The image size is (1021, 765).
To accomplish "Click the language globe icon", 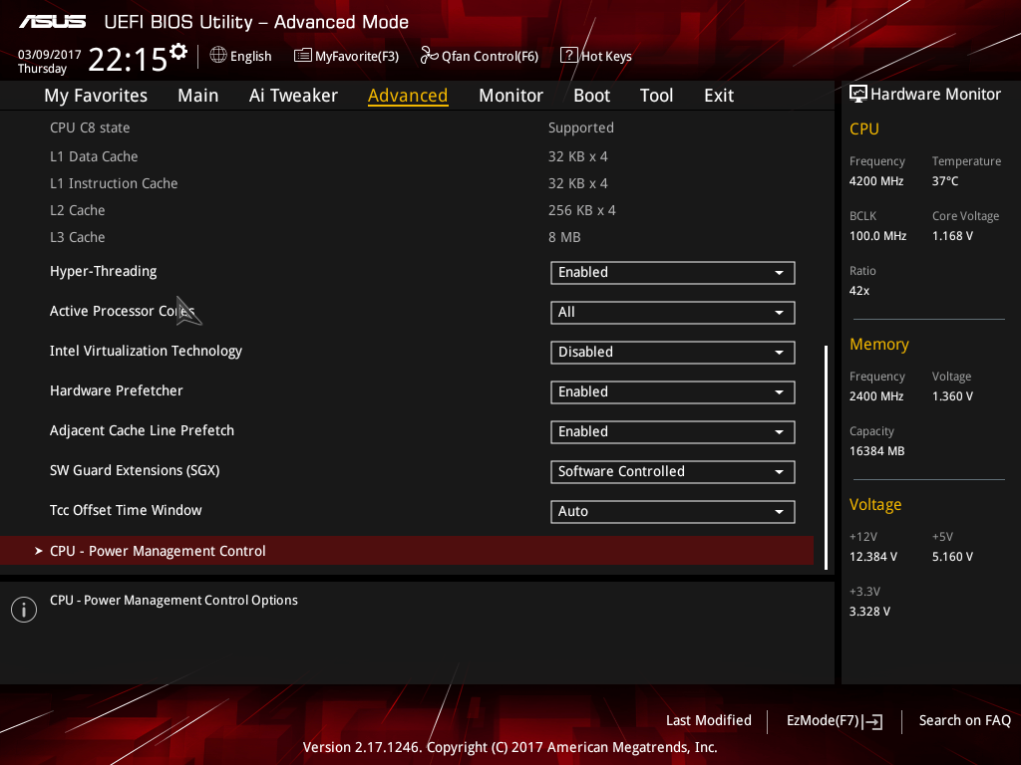I will (218, 56).
